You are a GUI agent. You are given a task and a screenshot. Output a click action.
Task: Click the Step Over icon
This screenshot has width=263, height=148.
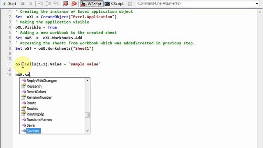coord(48,4)
